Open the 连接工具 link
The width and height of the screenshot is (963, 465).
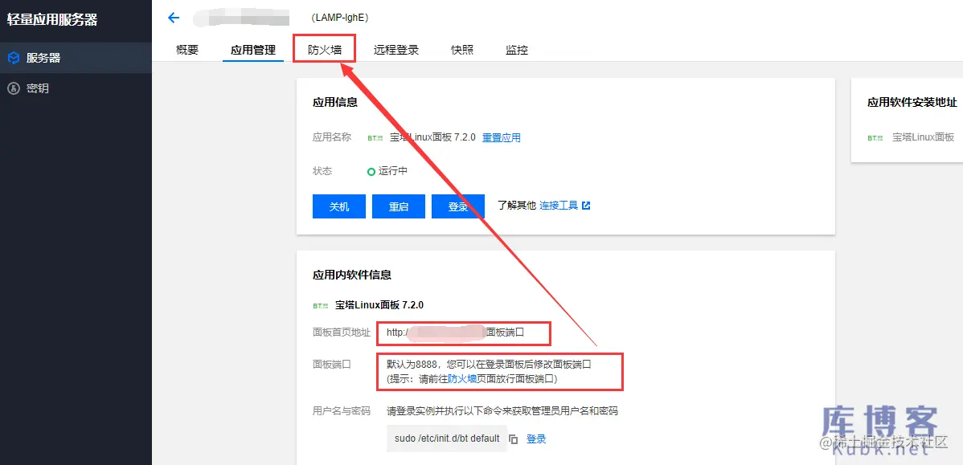point(559,206)
